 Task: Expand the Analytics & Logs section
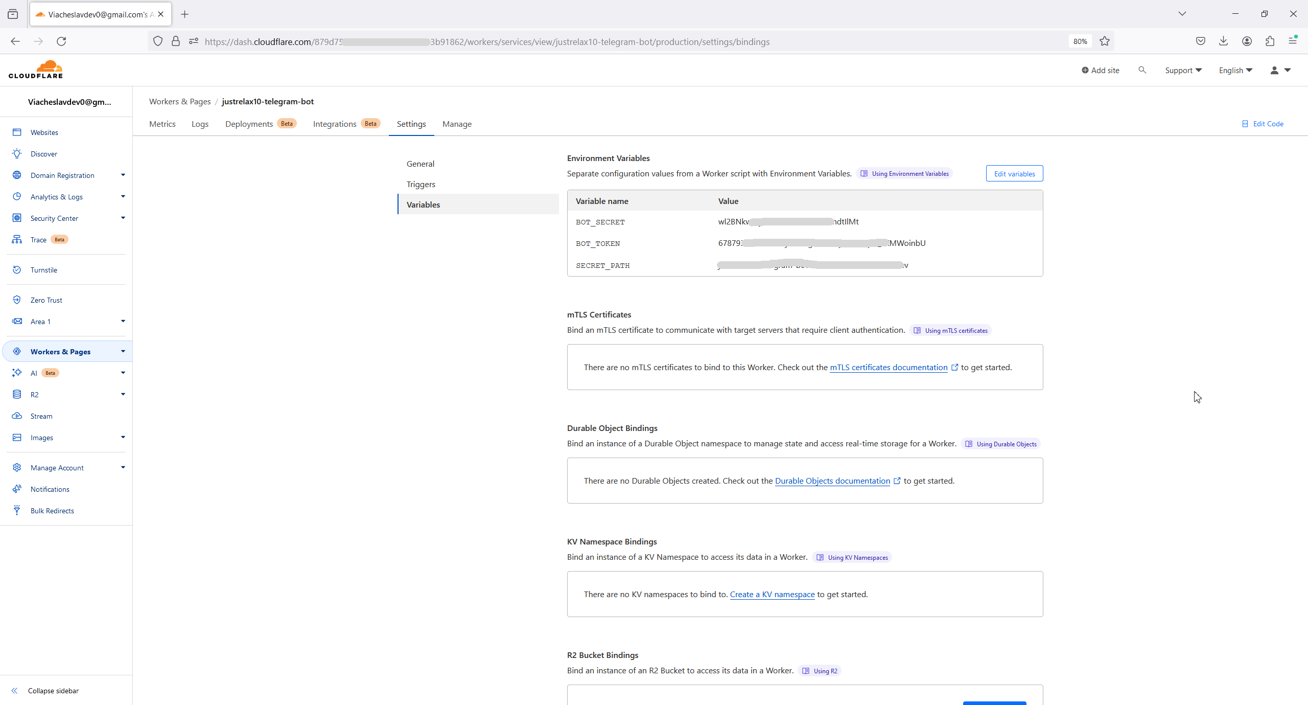123,197
